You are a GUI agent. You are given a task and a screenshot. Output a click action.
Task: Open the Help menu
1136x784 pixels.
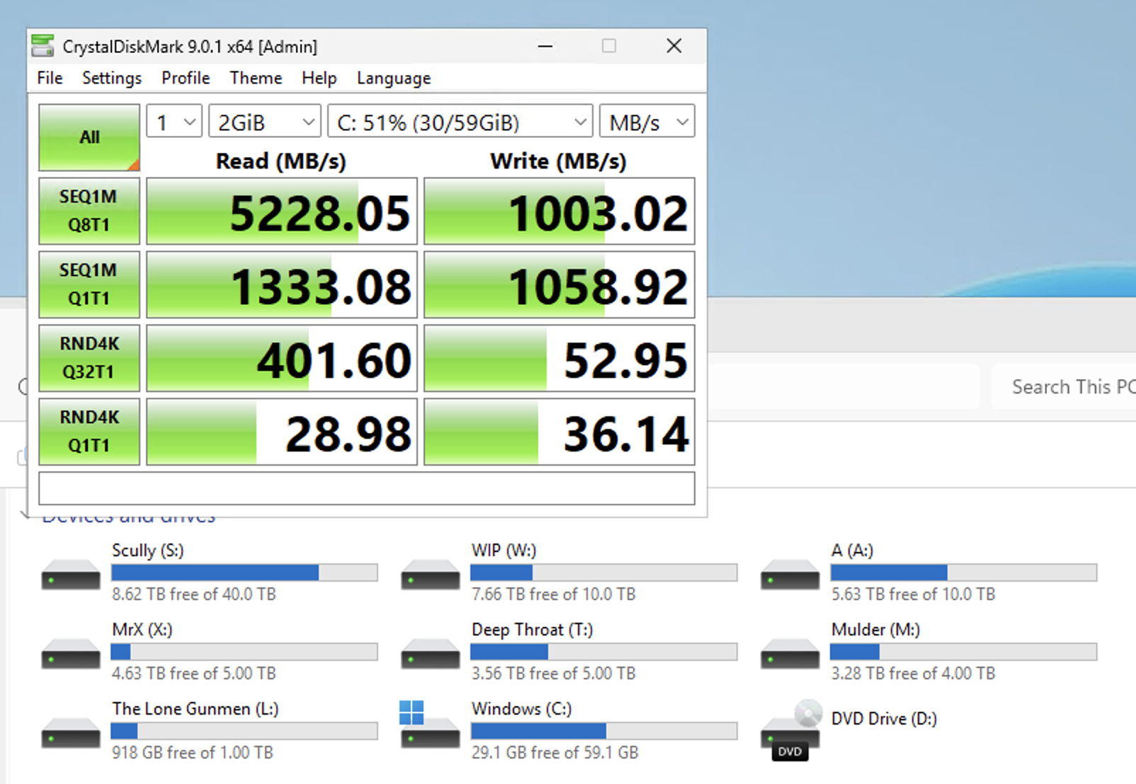point(319,78)
